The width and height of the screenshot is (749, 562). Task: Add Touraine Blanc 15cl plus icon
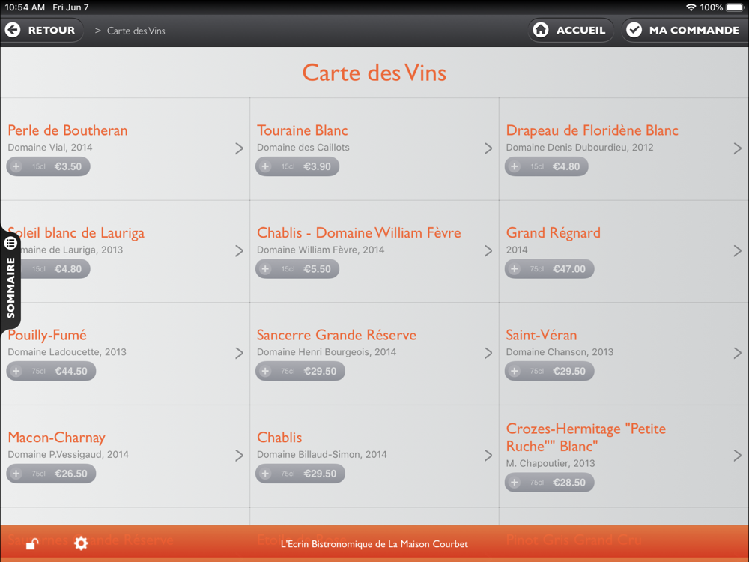(266, 167)
